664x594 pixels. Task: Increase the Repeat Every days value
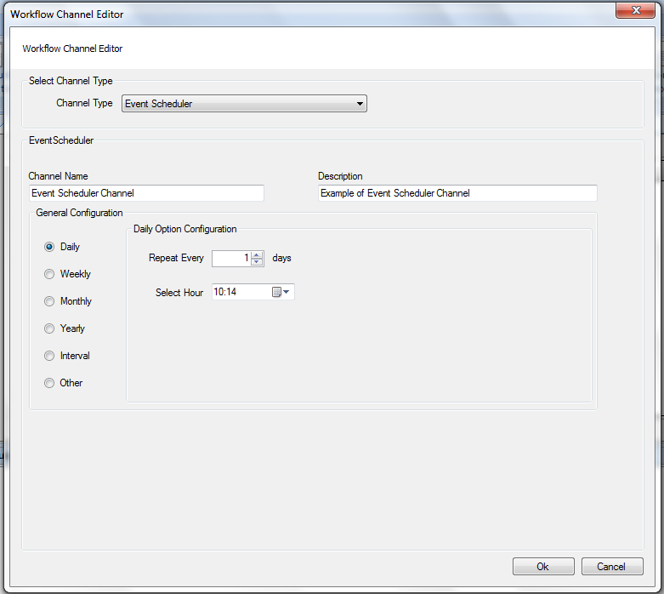point(257,254)
